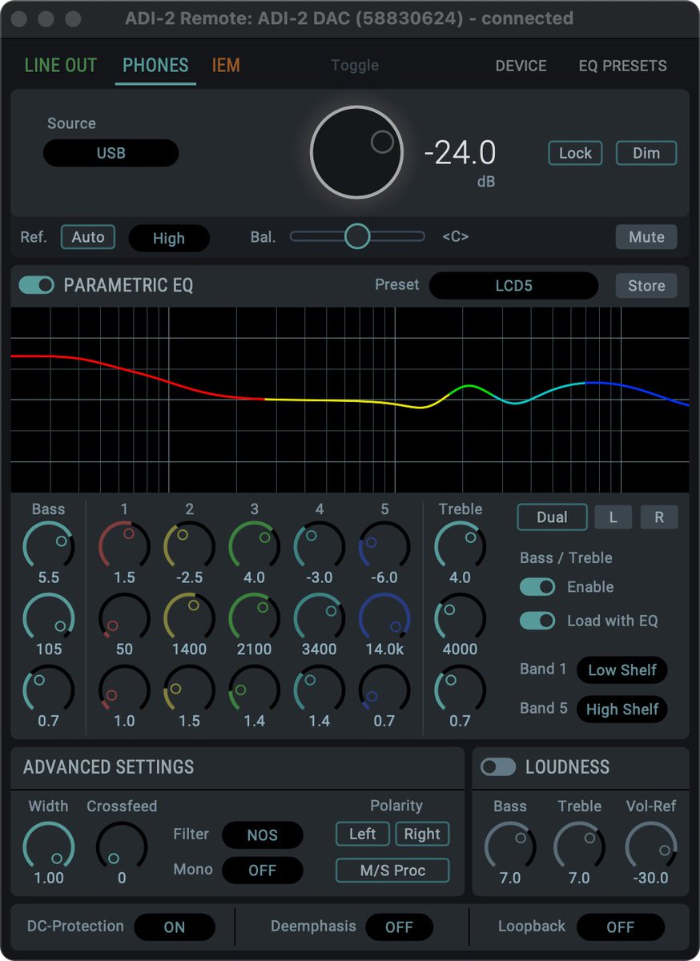This screenshot has height=961, width=700.
Task: Disable the Bass/Treble Enable toggle
Action: pos(537,587)
